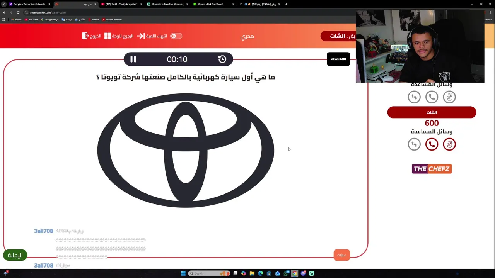
Task: Go back with browser back arrow
Action: pos(4,12)
